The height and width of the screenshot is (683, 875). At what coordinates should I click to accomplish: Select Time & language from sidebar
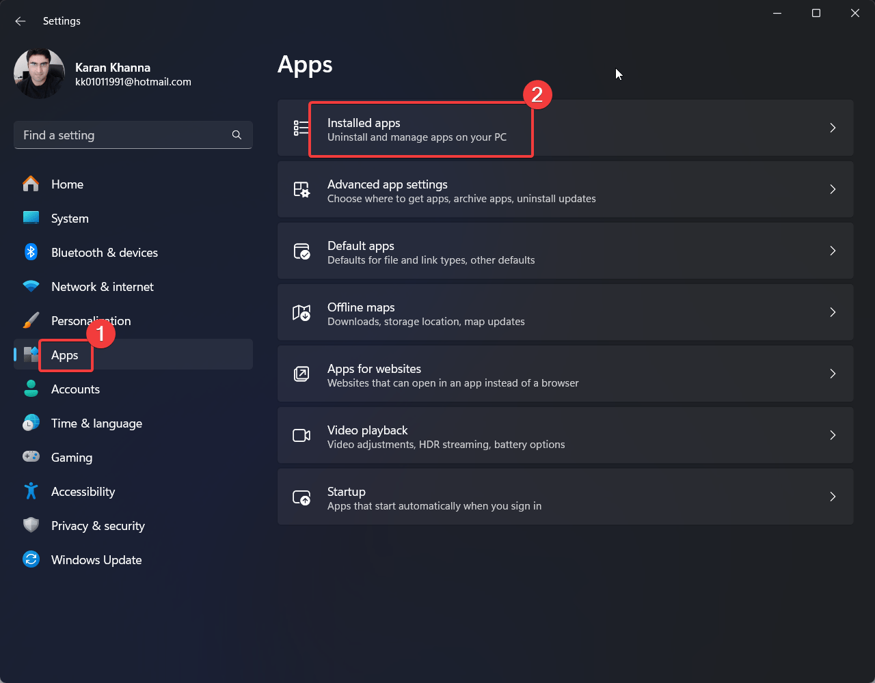(96, 423)
